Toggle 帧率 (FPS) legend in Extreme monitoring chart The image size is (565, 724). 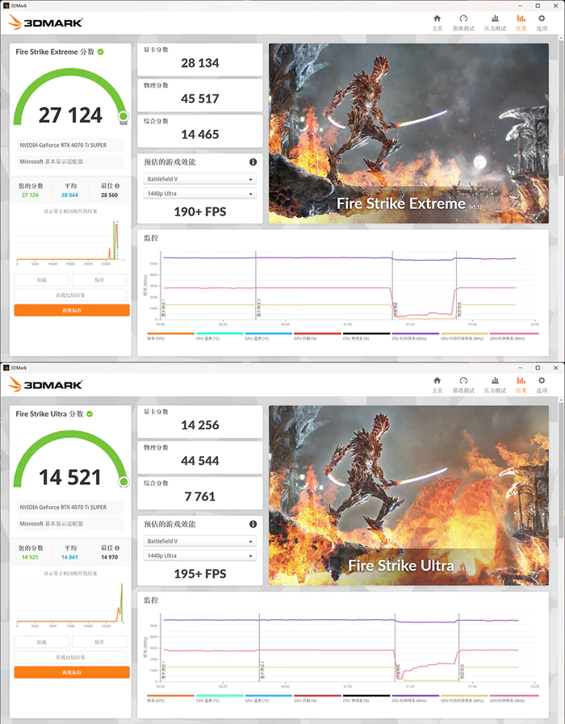(170, 336)
